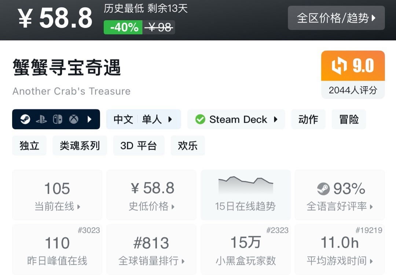Image resolution: width=396 pixels, height=278 pixels.
Task: Click the Steam platform icon
Action: click(25, 119)
